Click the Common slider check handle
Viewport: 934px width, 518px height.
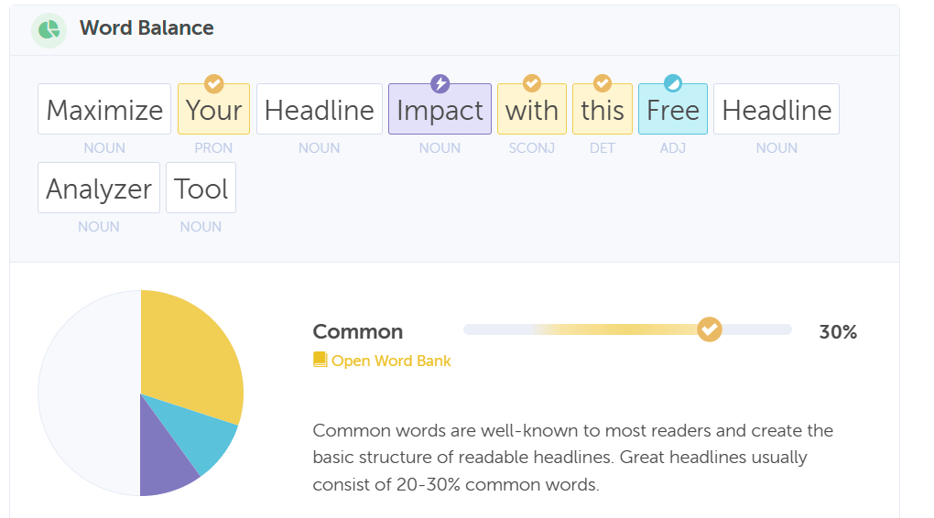710,329
